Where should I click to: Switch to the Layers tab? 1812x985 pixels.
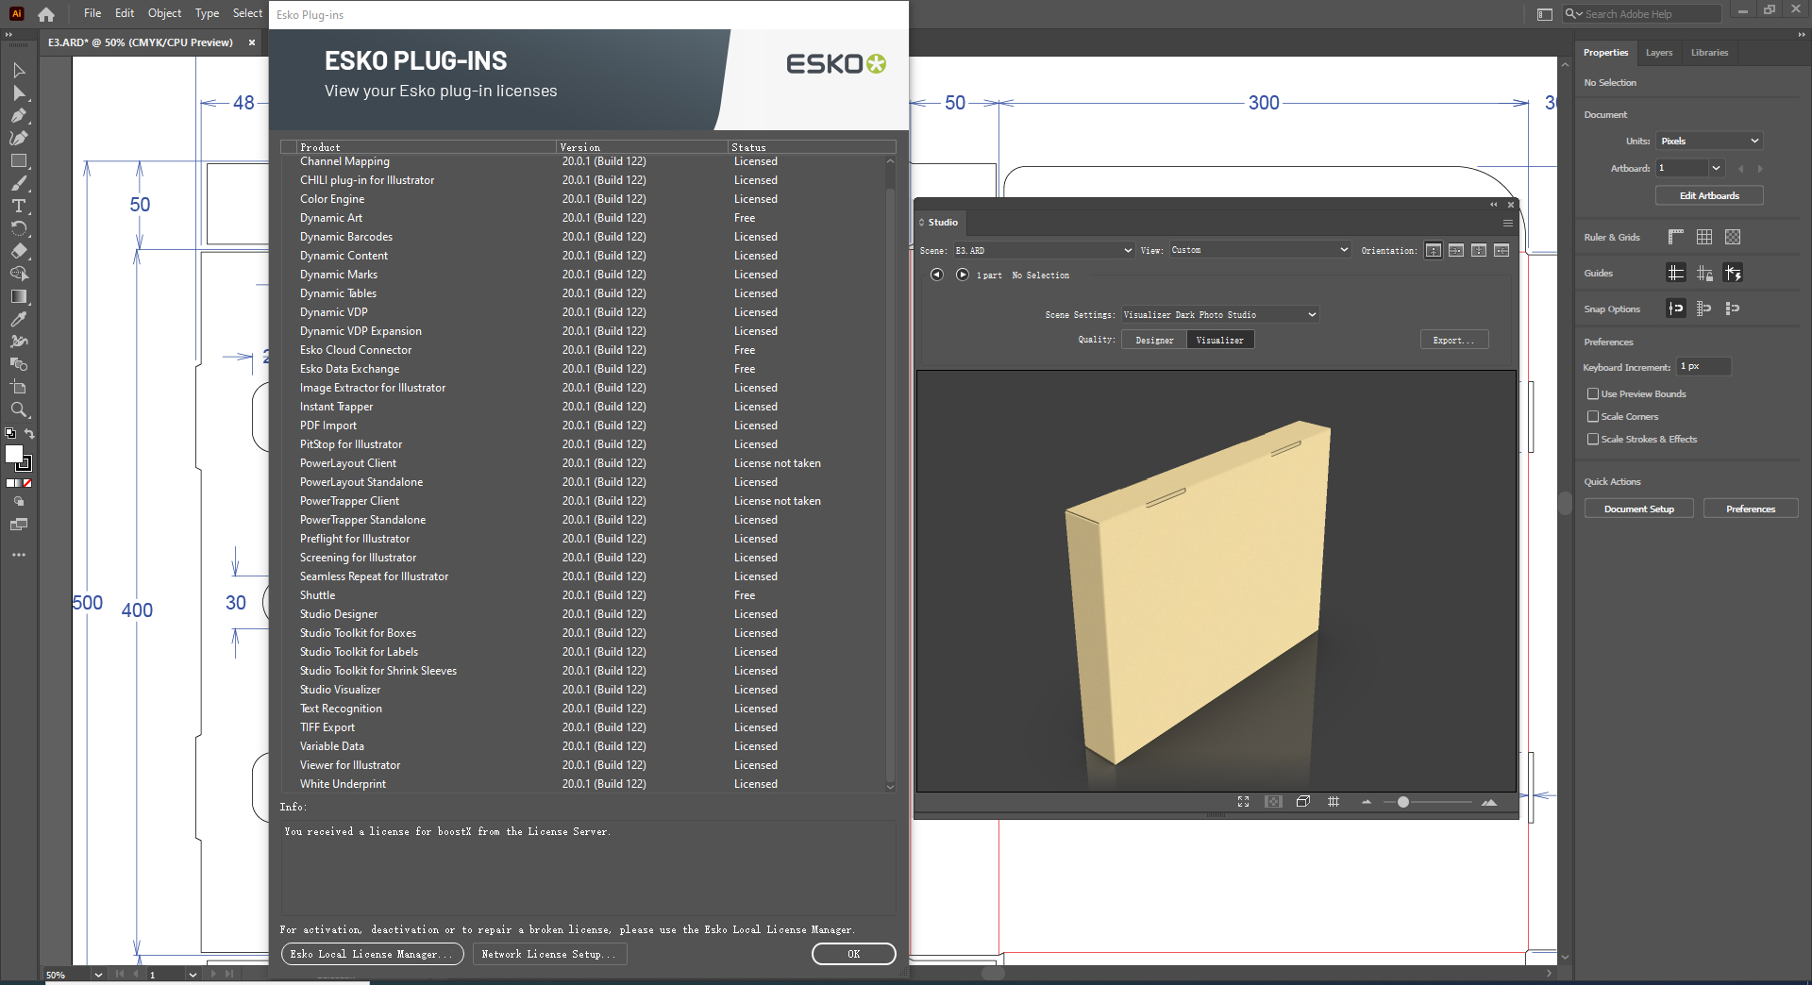[x=1658, y=53]
